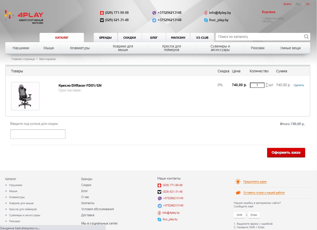Select Умные вещи category

coord(290,48)
